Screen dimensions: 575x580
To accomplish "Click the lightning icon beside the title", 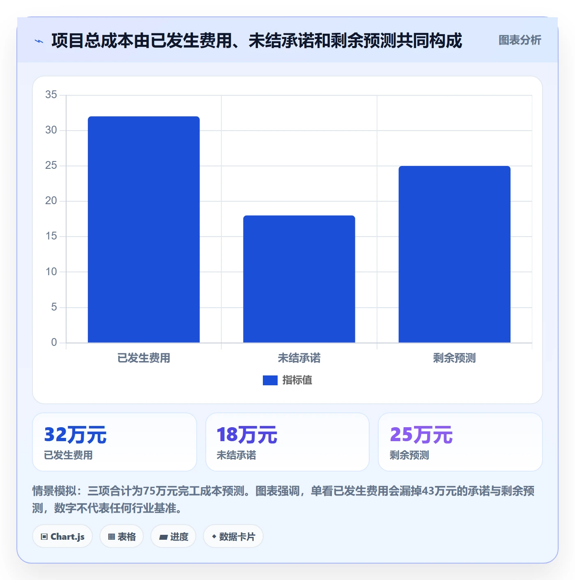I will click(39, 41).
